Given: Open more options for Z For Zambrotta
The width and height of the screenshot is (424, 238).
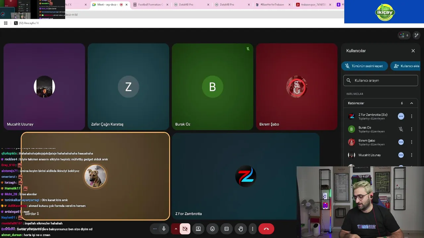Looking at the screenshot, I should point(411,116).
